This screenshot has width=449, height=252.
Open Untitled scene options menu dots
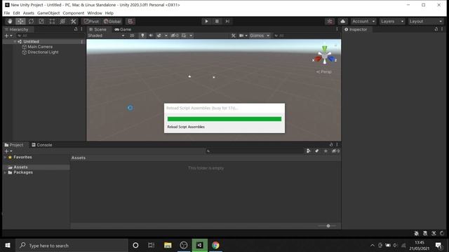point(82,42)
